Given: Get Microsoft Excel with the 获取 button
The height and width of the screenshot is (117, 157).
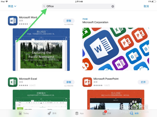Looking at the screenshot, I should [69, 82].
